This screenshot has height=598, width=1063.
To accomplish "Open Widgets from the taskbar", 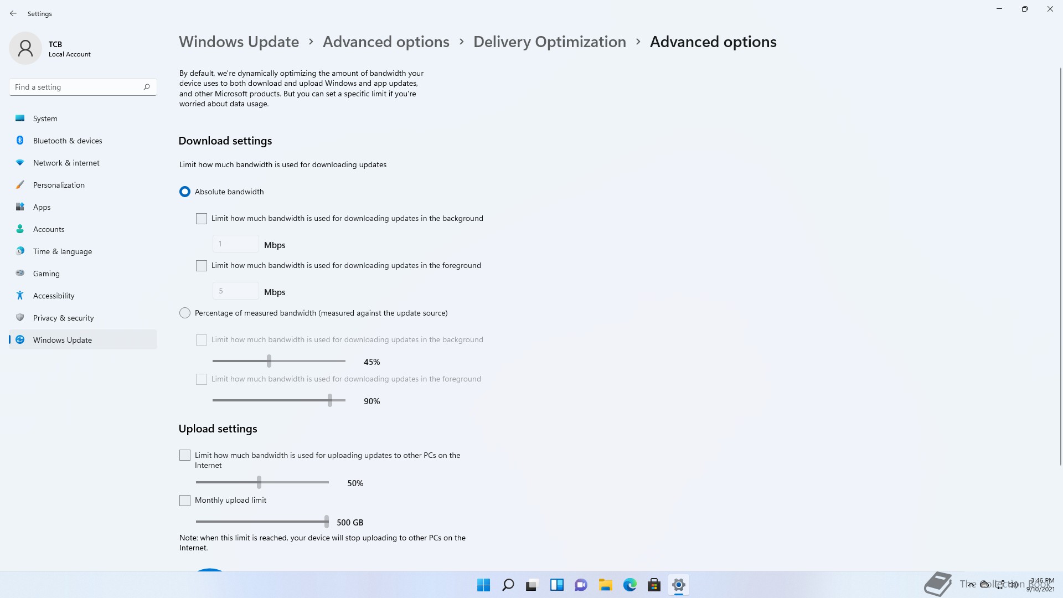I will 556,585.
